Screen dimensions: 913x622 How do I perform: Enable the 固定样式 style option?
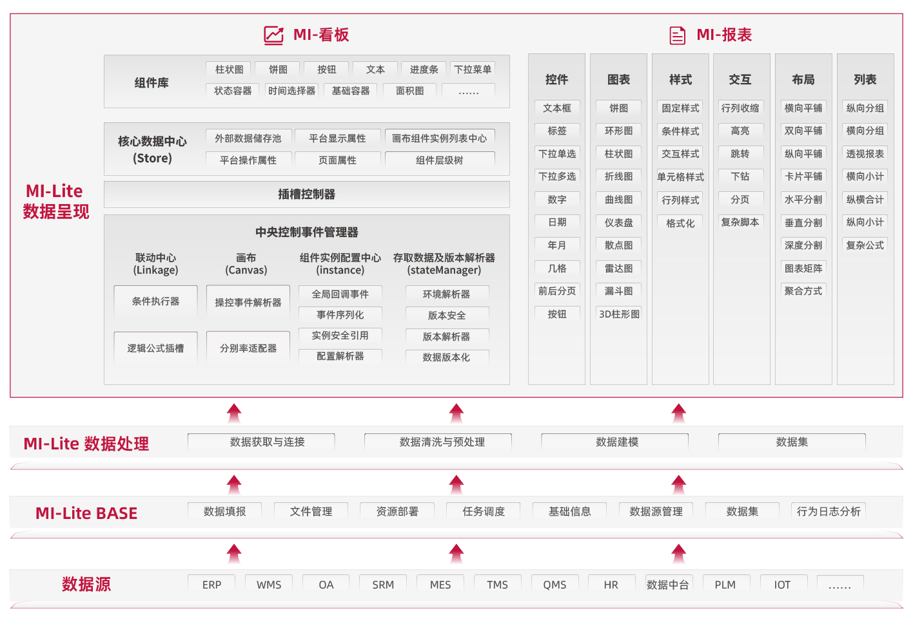[680, 108]
